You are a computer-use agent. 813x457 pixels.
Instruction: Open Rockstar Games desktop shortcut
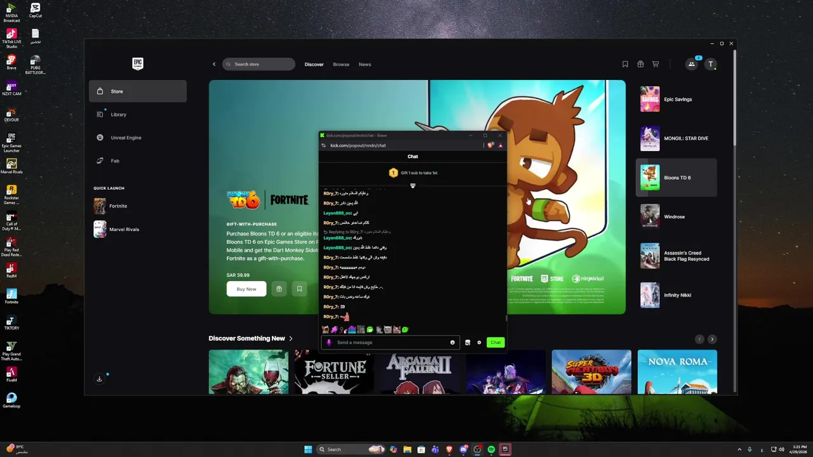(x=11, y=195)
